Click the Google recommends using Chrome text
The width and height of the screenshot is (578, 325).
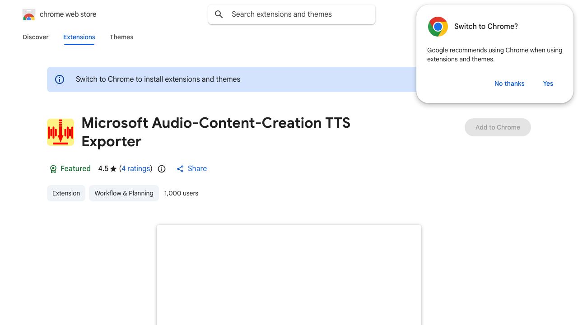pos(494,55)
